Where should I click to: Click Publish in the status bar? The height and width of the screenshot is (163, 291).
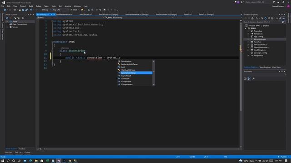click(283, 157)
